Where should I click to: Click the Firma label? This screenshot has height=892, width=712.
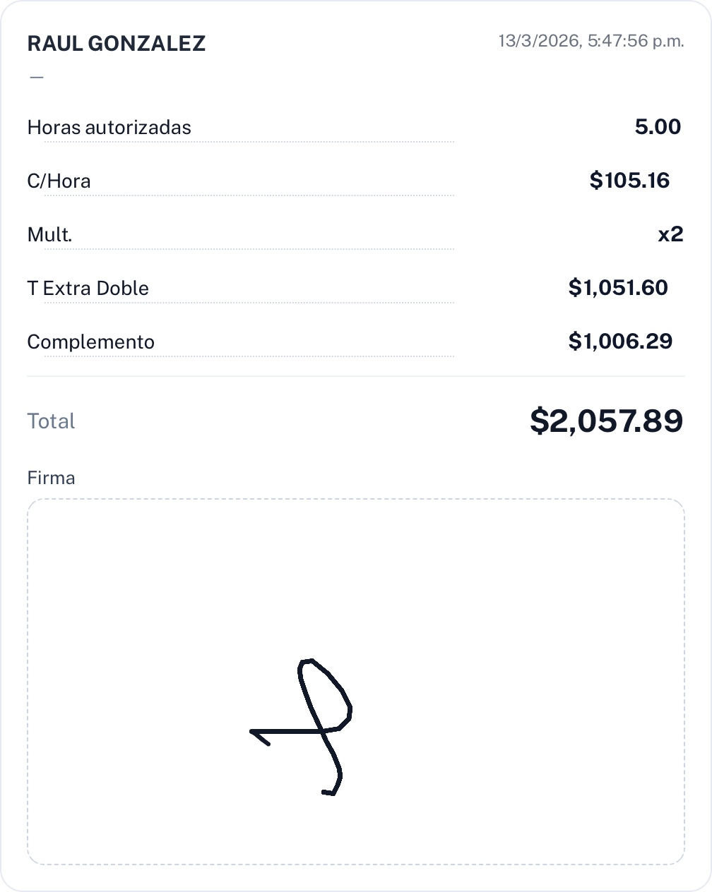coord(51,478)
